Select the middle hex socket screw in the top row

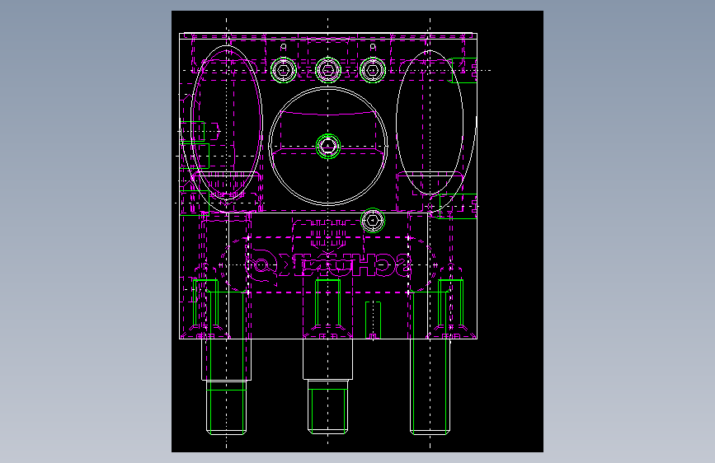point(328,70)
